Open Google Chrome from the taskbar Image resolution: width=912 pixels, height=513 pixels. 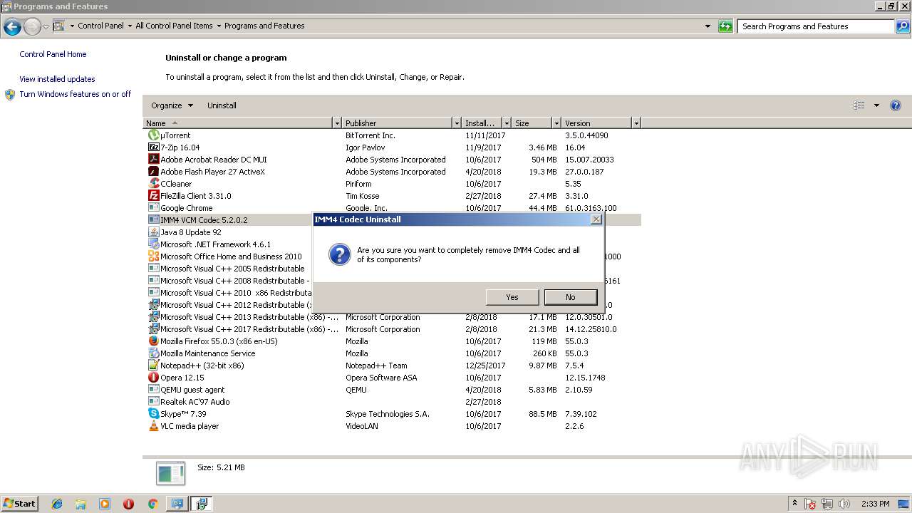coord(152,504)
